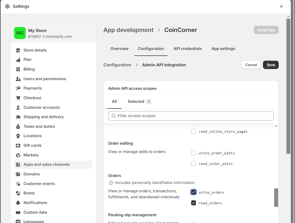Click the Plan icon in sidebar
The height and width of the screenshot is (223, 295).
tap(18, 60)
